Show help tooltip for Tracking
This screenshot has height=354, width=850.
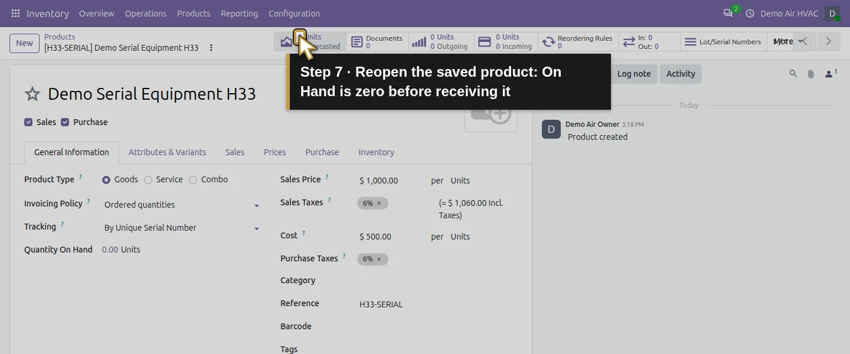pos(62,224)
